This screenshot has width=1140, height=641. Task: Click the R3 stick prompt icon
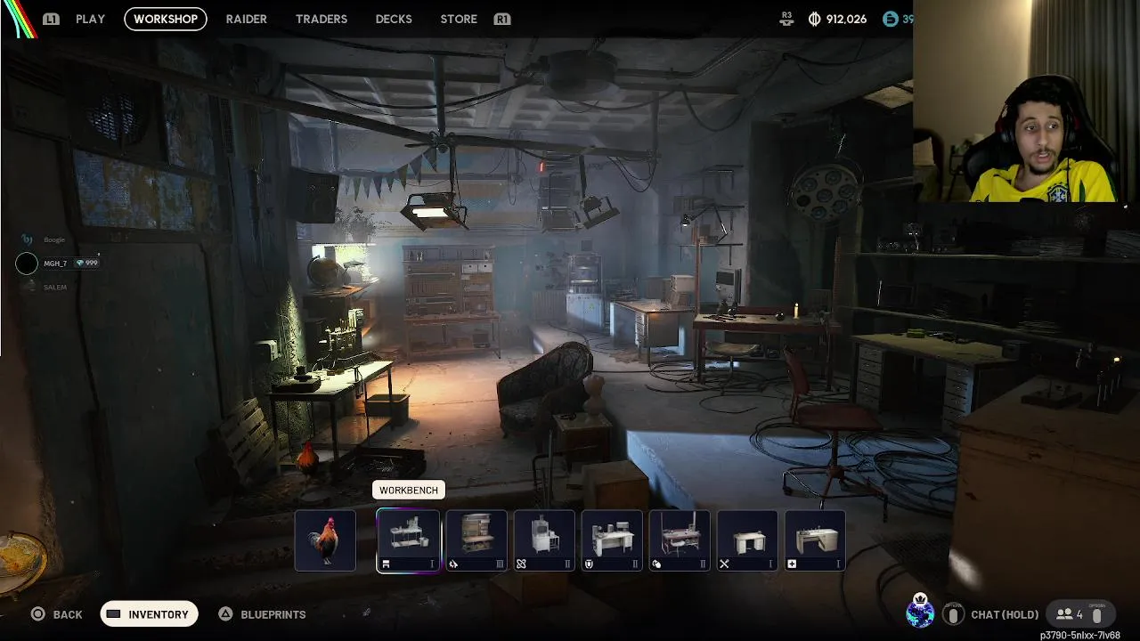[x=786, y=18]
